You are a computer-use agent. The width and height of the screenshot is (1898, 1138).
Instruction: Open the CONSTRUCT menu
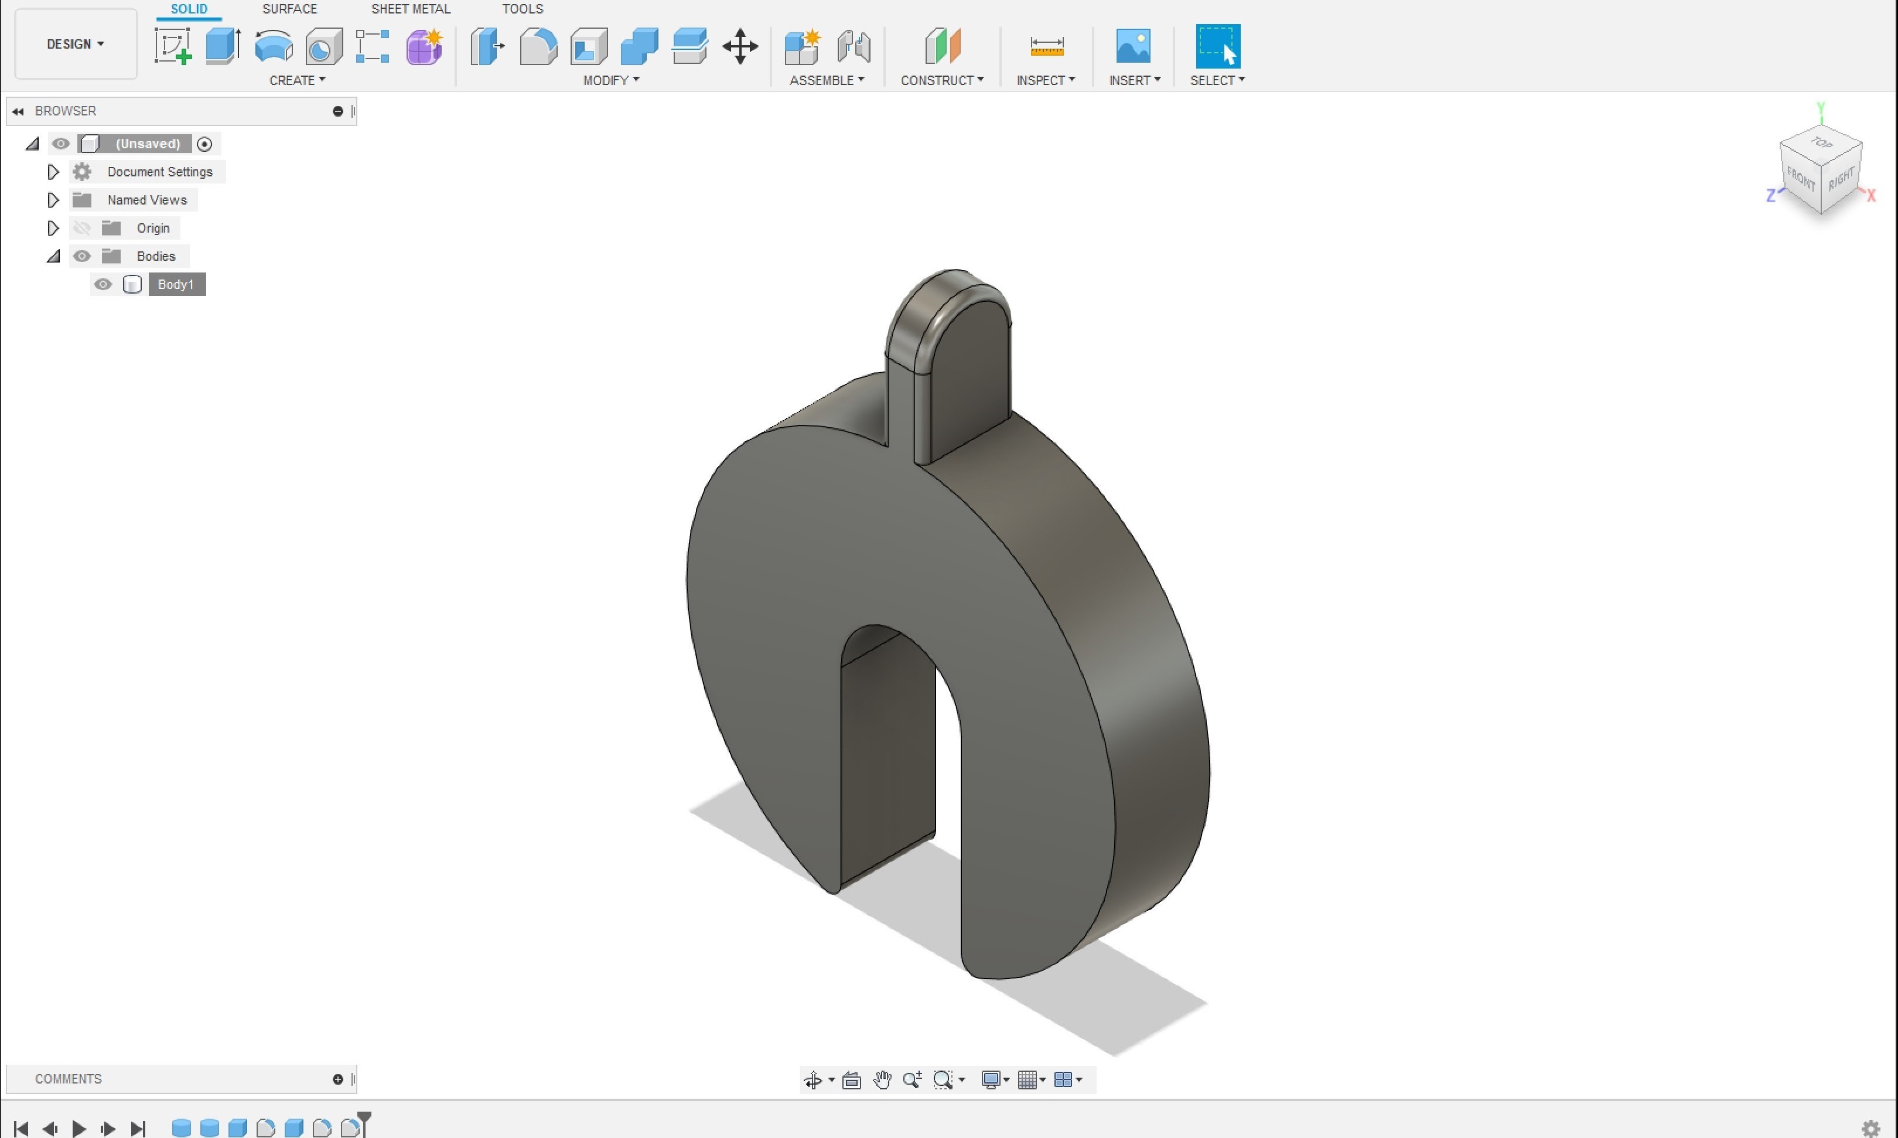pyautogui.click(x=941, y=80)
